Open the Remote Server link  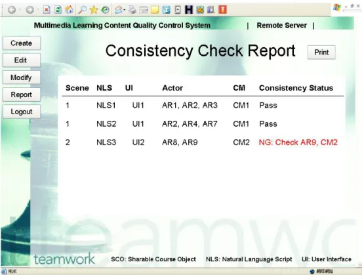pos(281,26)
